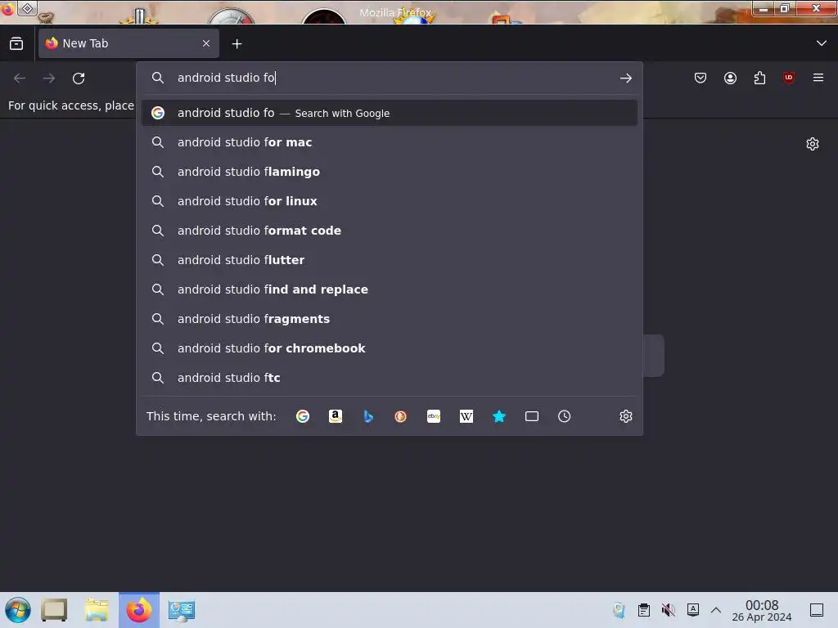
Task: Open search settings gear in dropdown
Action: [x=626, y=416]
